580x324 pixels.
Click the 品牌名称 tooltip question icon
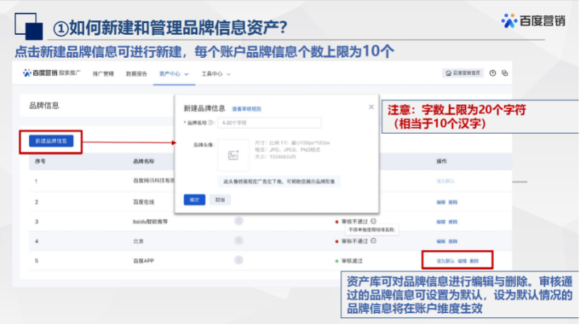[x=210, y=122]
